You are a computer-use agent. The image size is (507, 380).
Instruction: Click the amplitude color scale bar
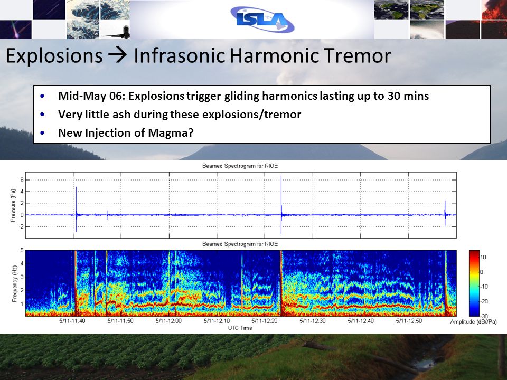(474, 283)
